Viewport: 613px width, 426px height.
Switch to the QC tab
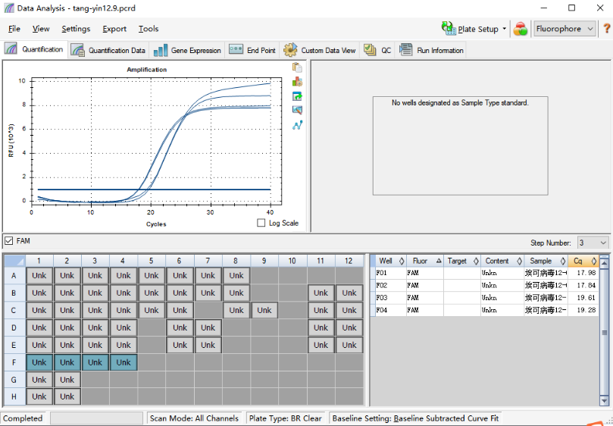tap(377, 50)
